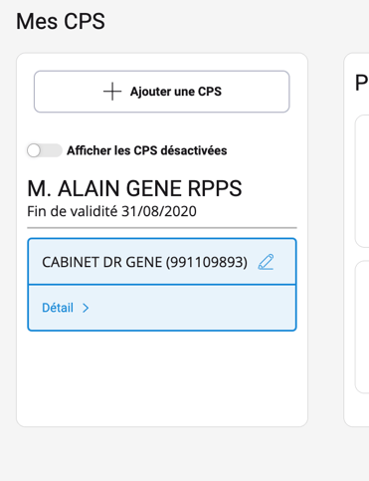Click the empty area below the cabinet card
This screenshot has height=481, width=369.
[162, 378]
